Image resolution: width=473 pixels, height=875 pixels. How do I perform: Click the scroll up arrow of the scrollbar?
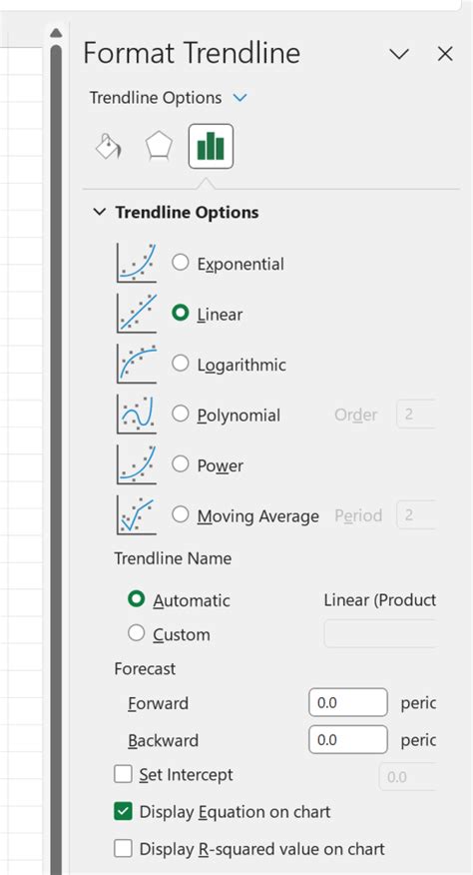coord(56,34)
